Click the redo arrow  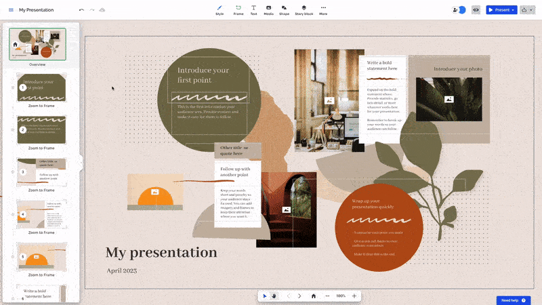coord(91,10)
